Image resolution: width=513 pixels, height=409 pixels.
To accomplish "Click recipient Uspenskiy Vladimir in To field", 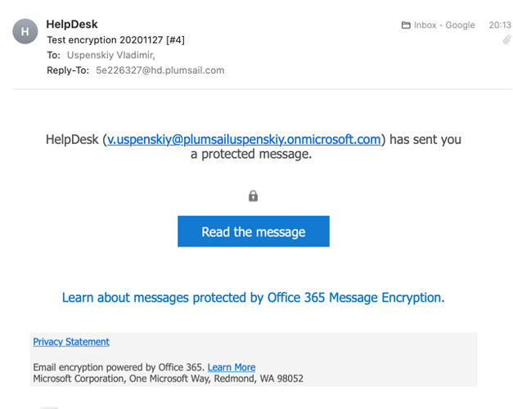I will [111, 55].
